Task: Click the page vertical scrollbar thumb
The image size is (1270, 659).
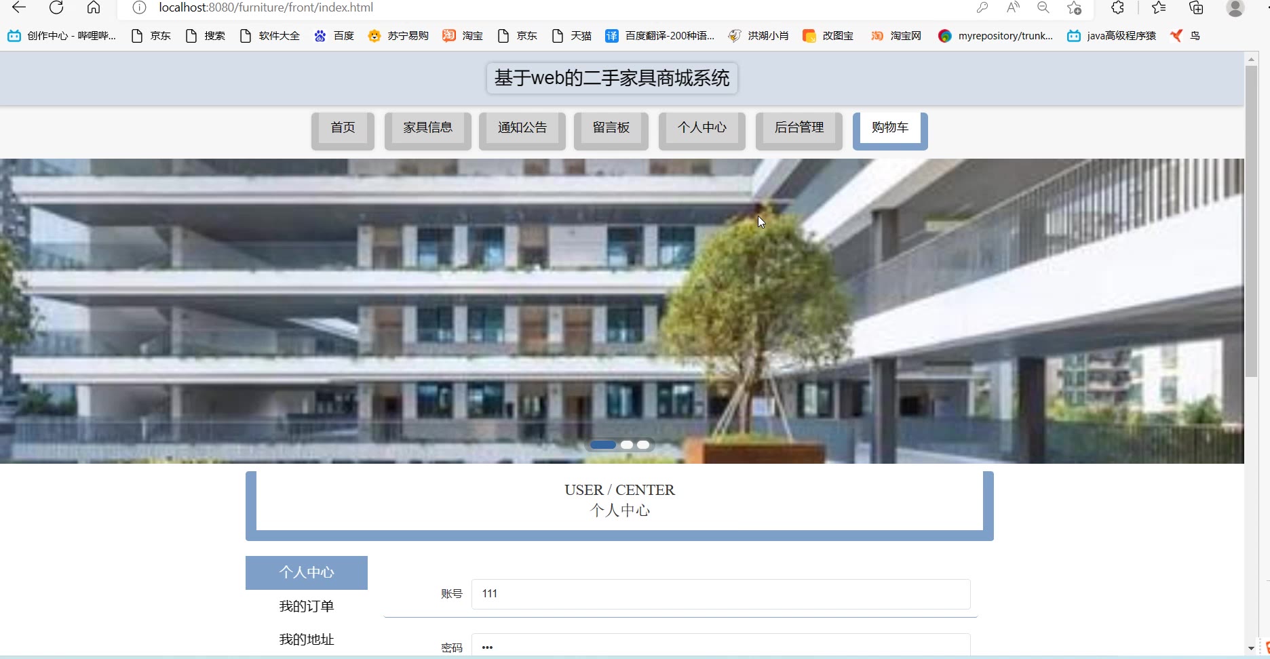Action: tap(1252, 222)
